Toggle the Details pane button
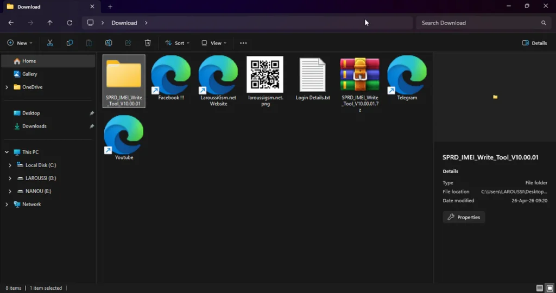 [534, 43]
